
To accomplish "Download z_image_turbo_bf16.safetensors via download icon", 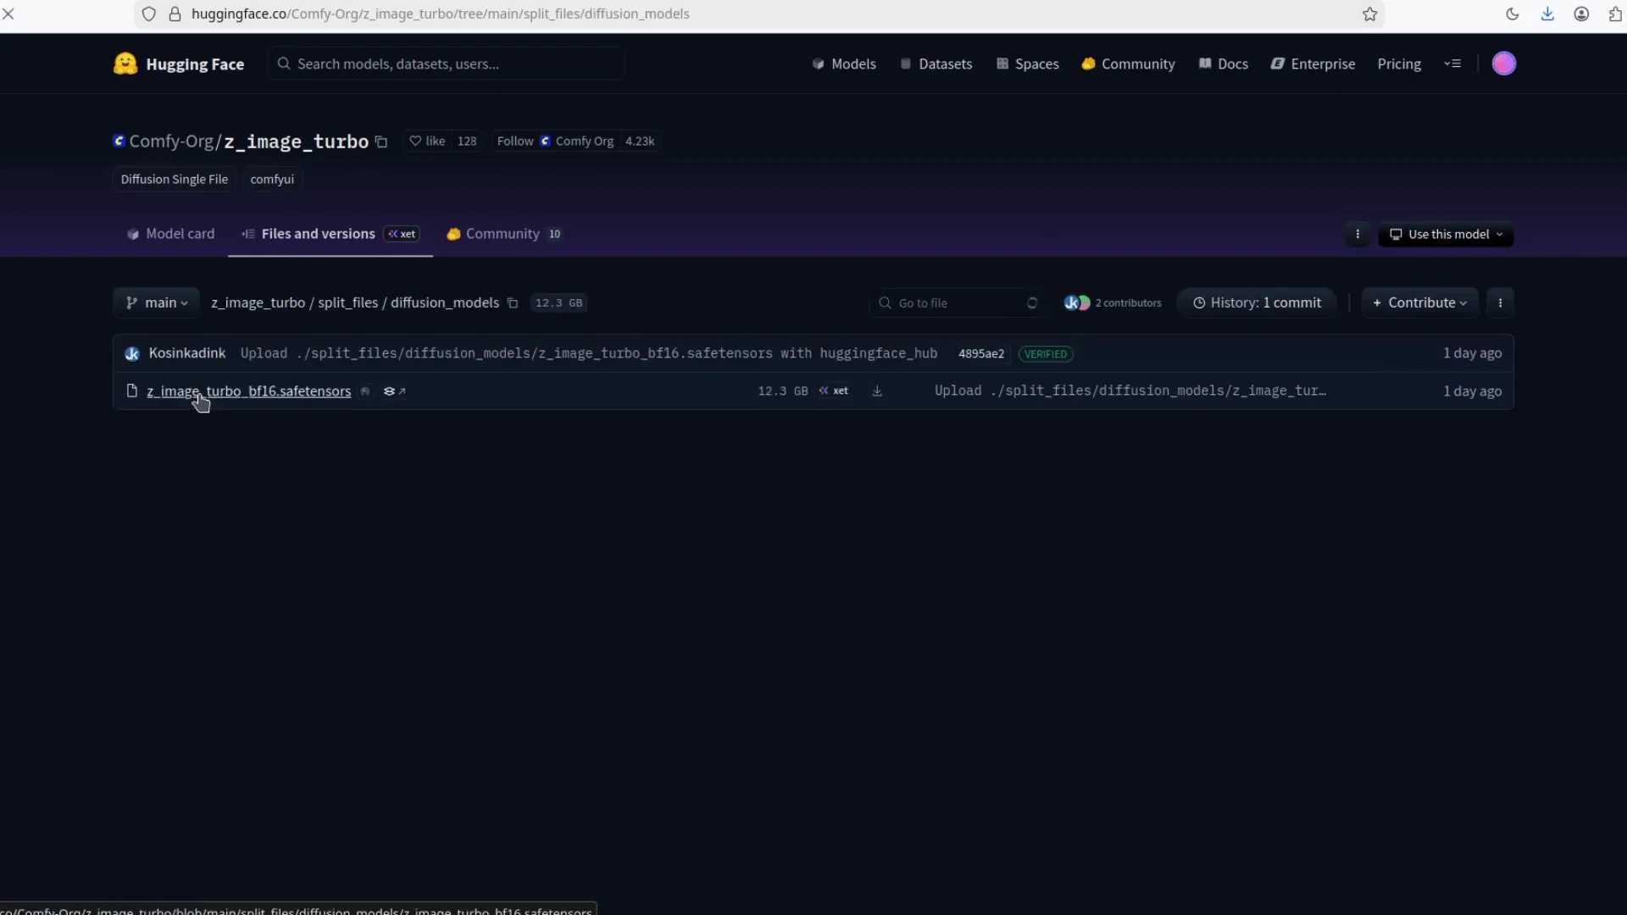I will pos(877,391).
